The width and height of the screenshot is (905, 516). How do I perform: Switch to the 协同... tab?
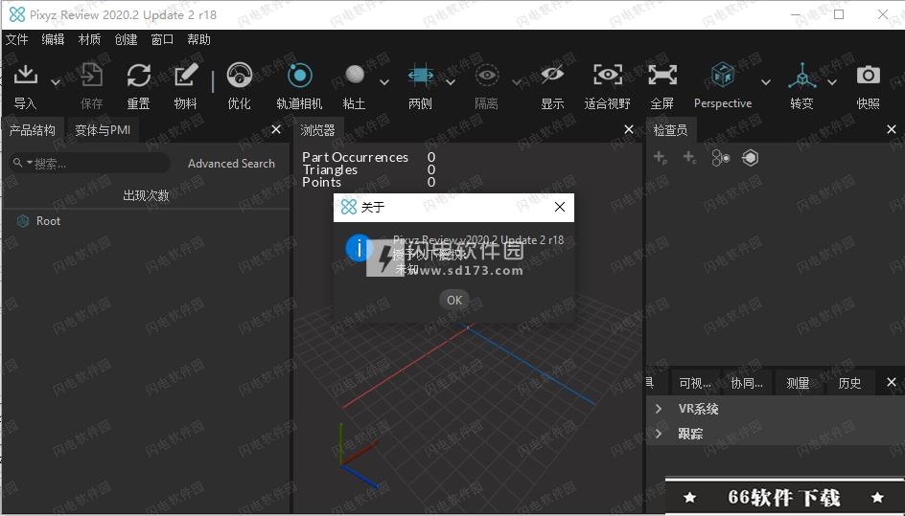pos(747,383)
